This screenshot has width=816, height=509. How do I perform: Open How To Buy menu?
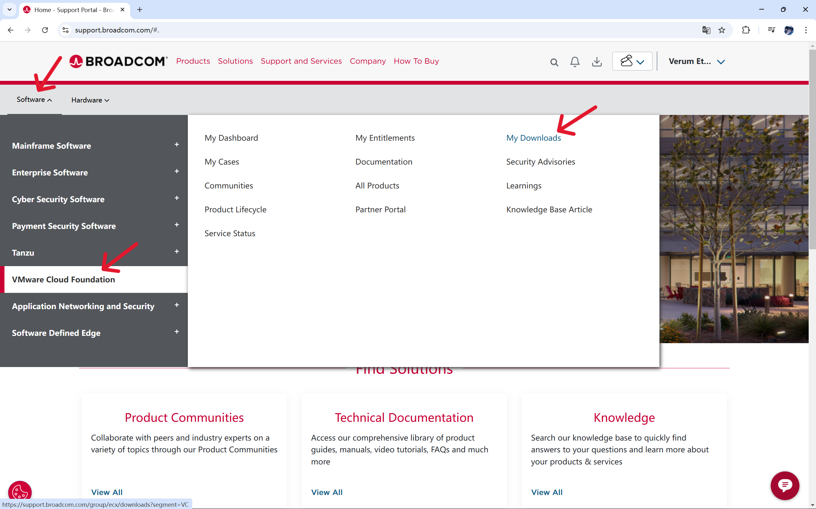coord(416,61)
